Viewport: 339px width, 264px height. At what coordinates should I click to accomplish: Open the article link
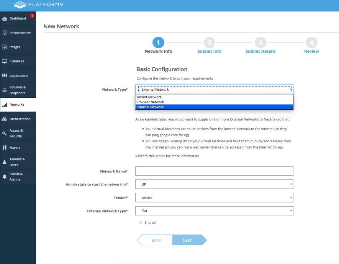[x=160, y=156]
